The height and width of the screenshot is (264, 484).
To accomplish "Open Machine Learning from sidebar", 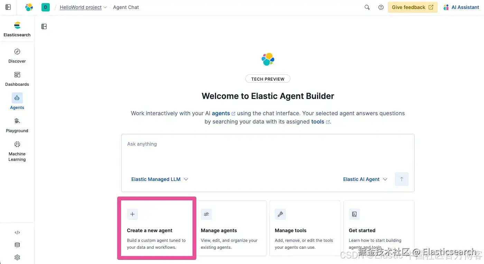I will [17, 151].
